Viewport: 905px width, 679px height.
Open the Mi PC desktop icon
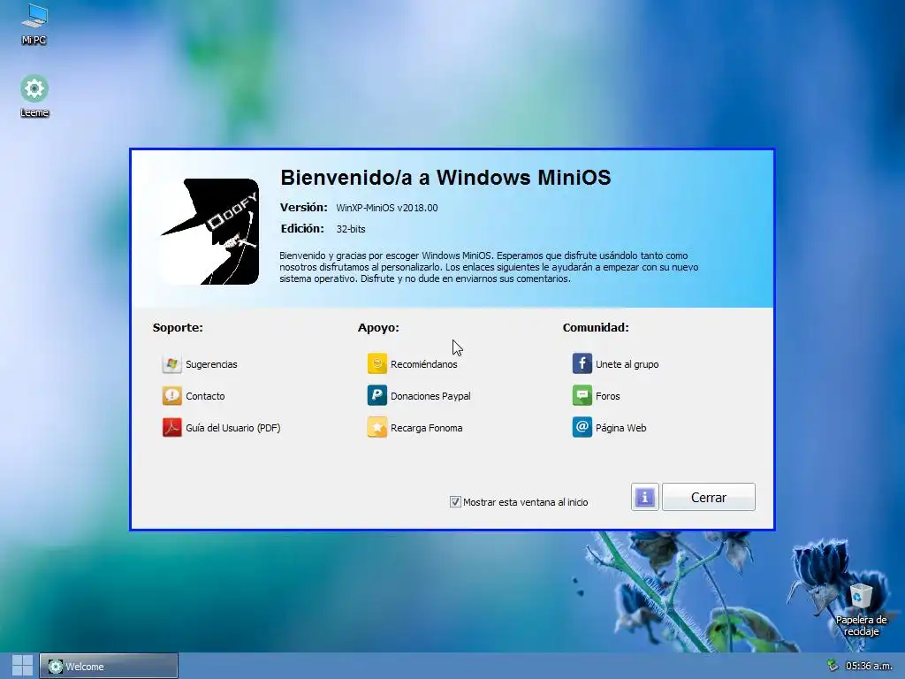coord(34,23)
